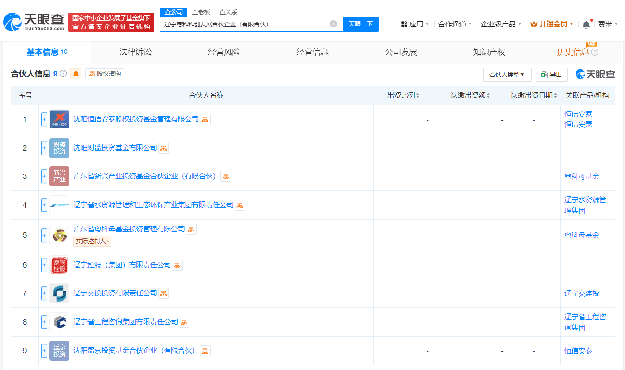
Task: Switch to the 历史信息 tab
Action: click(573, 52)
